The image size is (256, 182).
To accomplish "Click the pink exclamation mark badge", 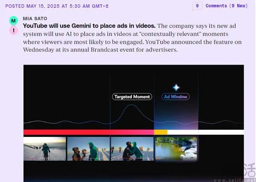I will click(x=14, y=30).
